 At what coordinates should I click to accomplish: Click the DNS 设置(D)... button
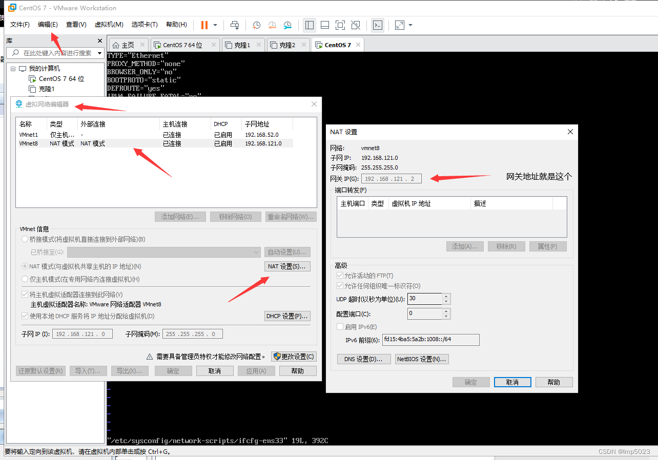[x=364, y=359]
